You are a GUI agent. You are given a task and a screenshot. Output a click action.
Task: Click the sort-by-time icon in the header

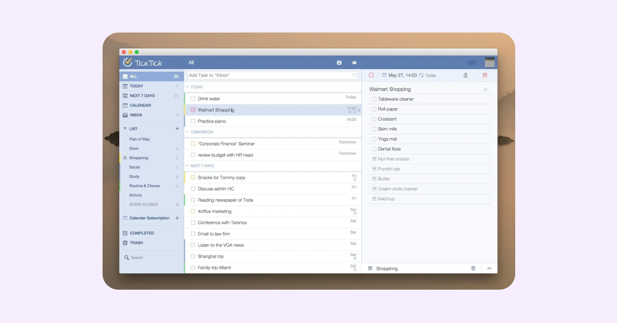click(354, 63)
